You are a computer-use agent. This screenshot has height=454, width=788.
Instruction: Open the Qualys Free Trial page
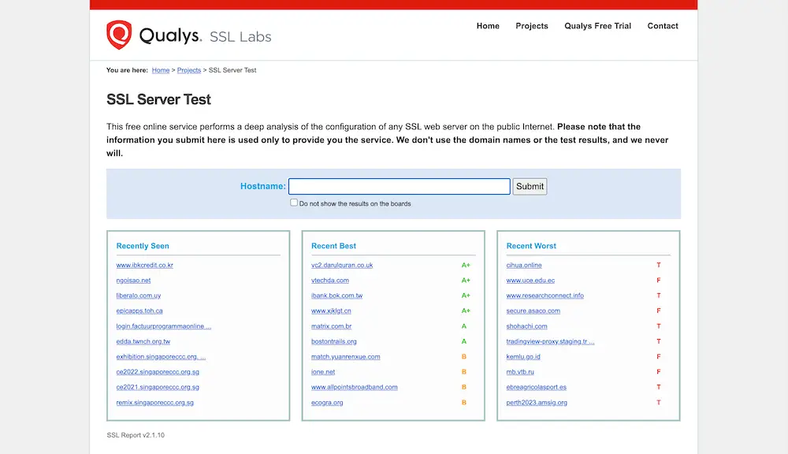click(597, 26)
